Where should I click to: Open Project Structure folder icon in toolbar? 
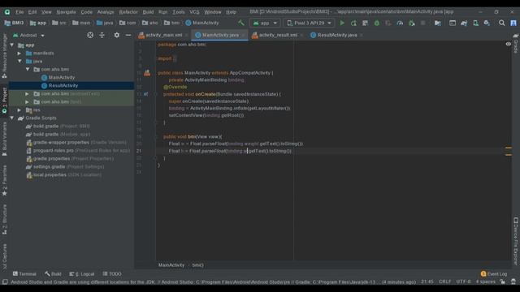pyautogui.click(x=438, y=23)
